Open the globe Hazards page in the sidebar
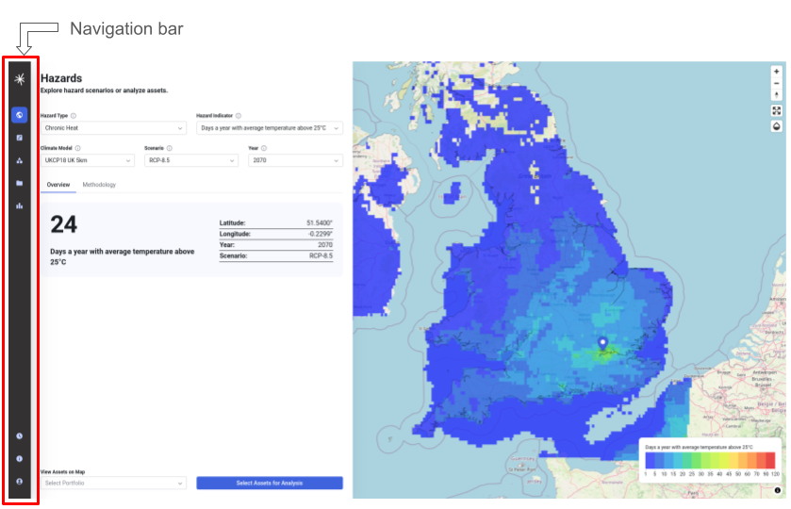Viewport: 791px width, 509px height. coord(19,115)
